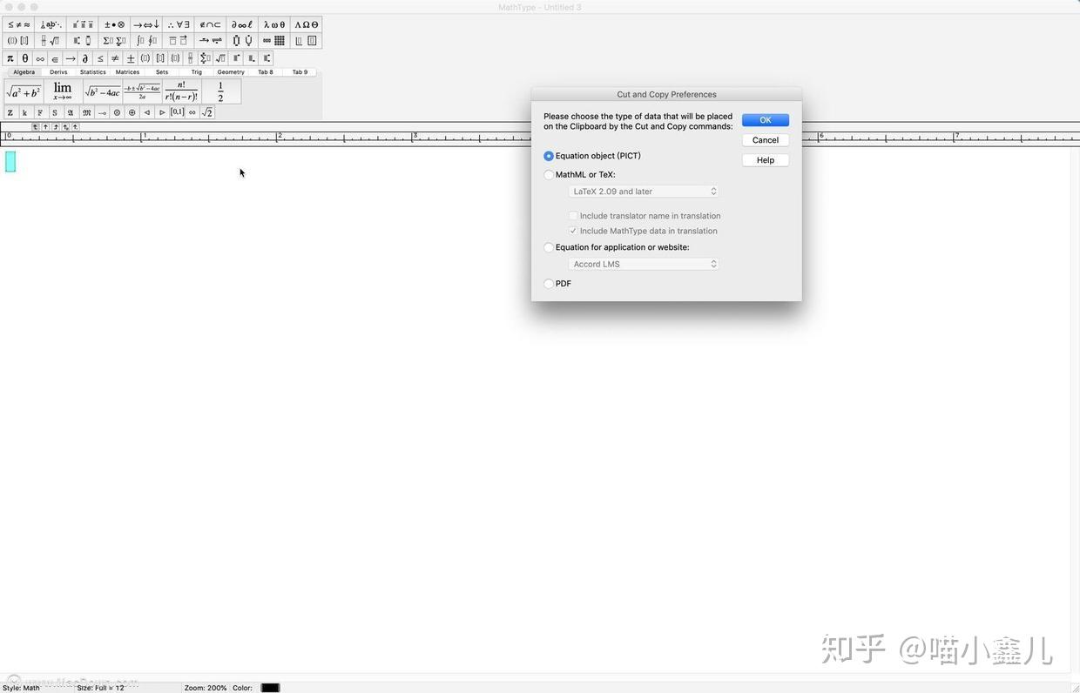This screenshot has height=693, width=1080.
Task: Insert the partial derivative symbol
Action: pyautogui.click(x=85, y=58)
